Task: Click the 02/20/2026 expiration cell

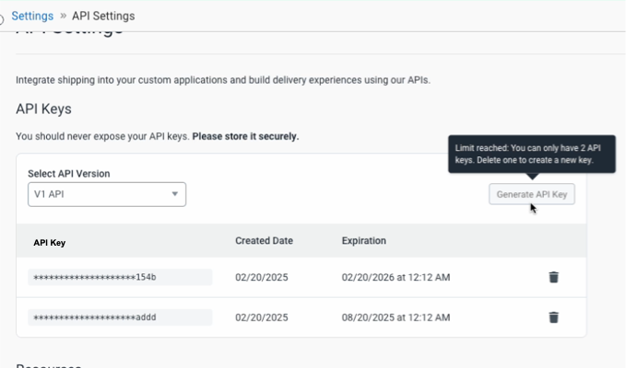Action: (396, 277)
